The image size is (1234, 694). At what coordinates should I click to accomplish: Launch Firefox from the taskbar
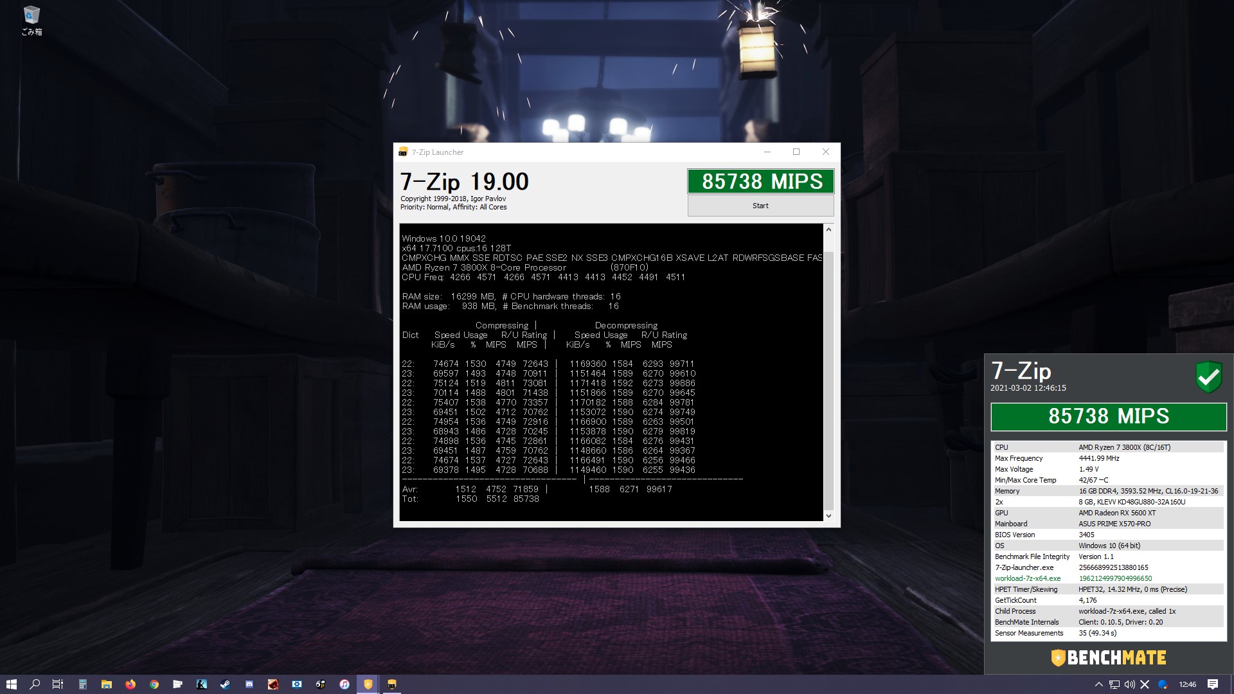coord(130,684)
